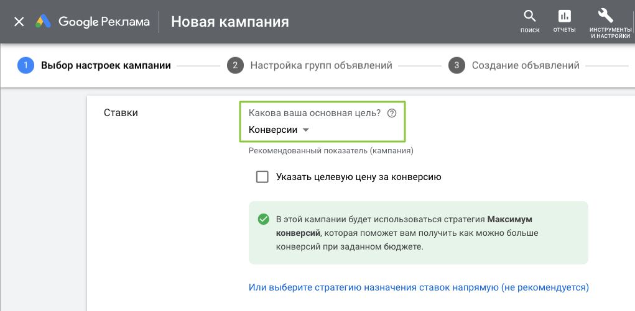Screen dimensions: 635x311
Task: Click the Ставки section label
Action: [x=121, y=113]
